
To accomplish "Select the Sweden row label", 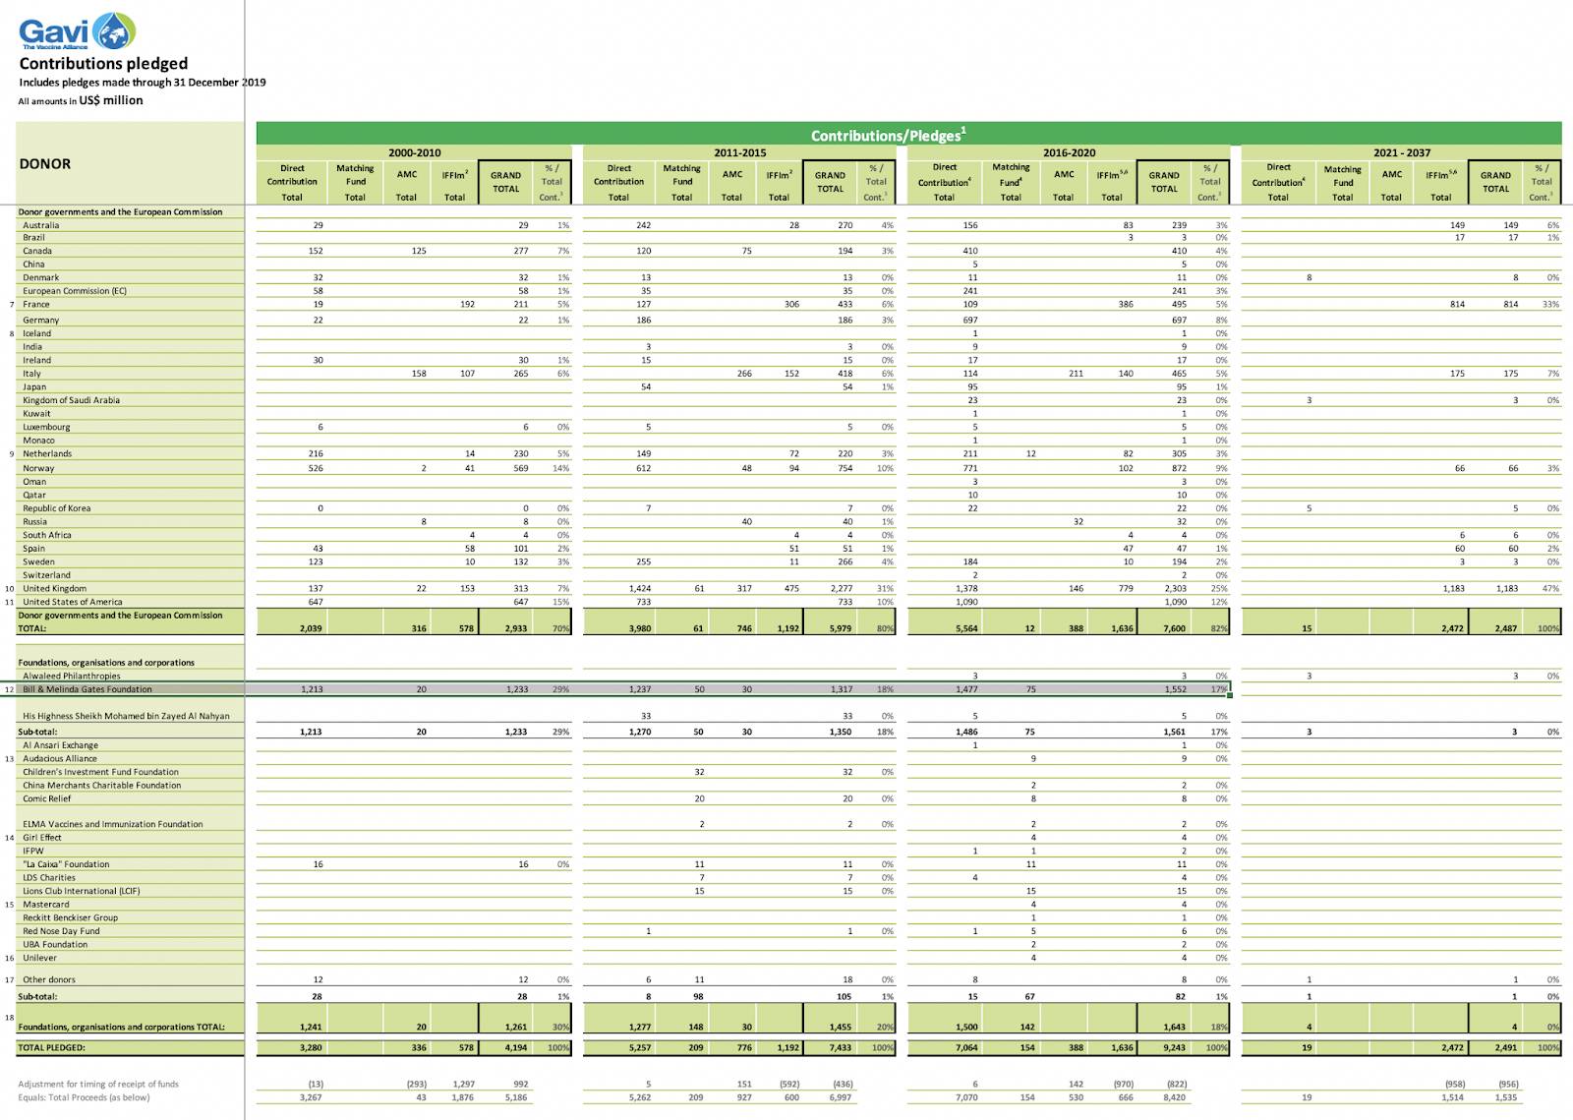I will point(39,561).
